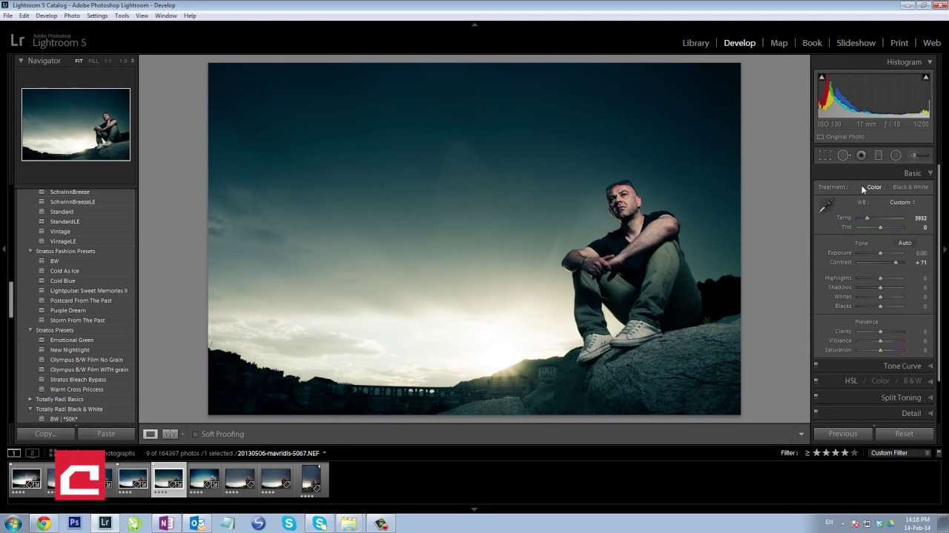
Task: Click the Reset button
Action: 904,434
